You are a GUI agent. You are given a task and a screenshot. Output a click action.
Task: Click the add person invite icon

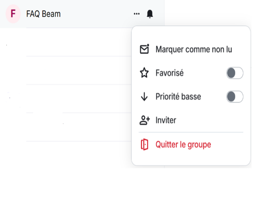144,120
